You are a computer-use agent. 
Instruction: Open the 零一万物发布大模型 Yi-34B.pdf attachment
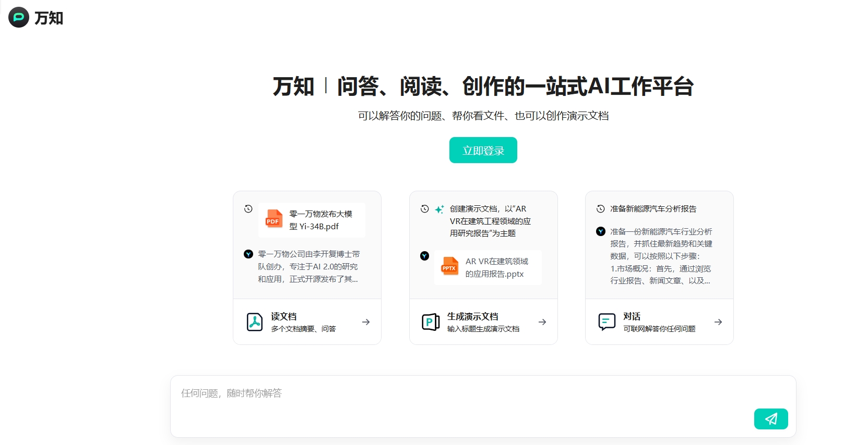[x=312, y=220]
